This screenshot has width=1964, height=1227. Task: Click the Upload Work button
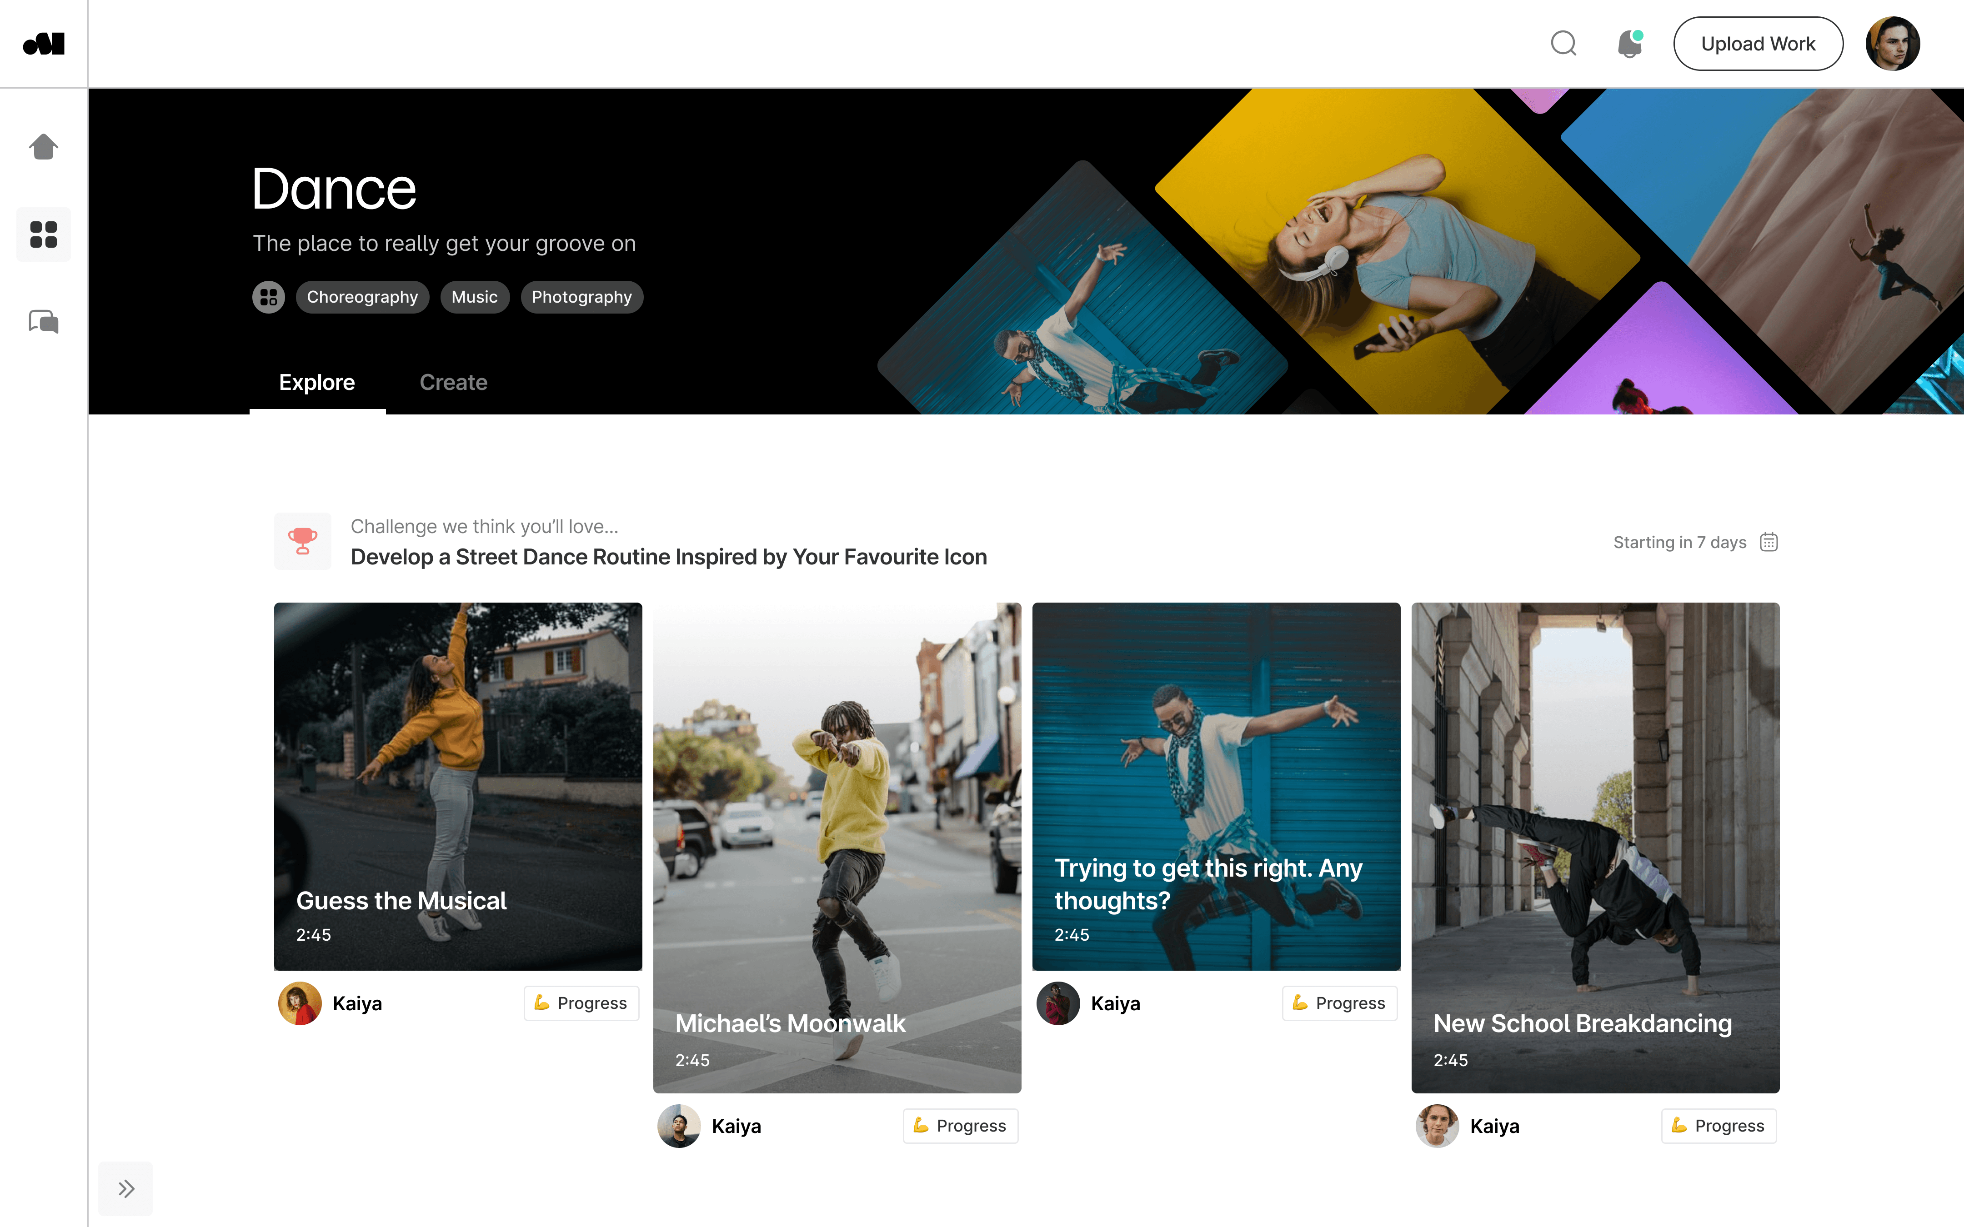1758,44
